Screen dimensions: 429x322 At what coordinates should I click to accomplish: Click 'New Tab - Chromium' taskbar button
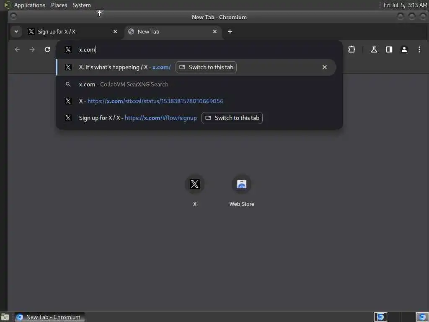49,317
